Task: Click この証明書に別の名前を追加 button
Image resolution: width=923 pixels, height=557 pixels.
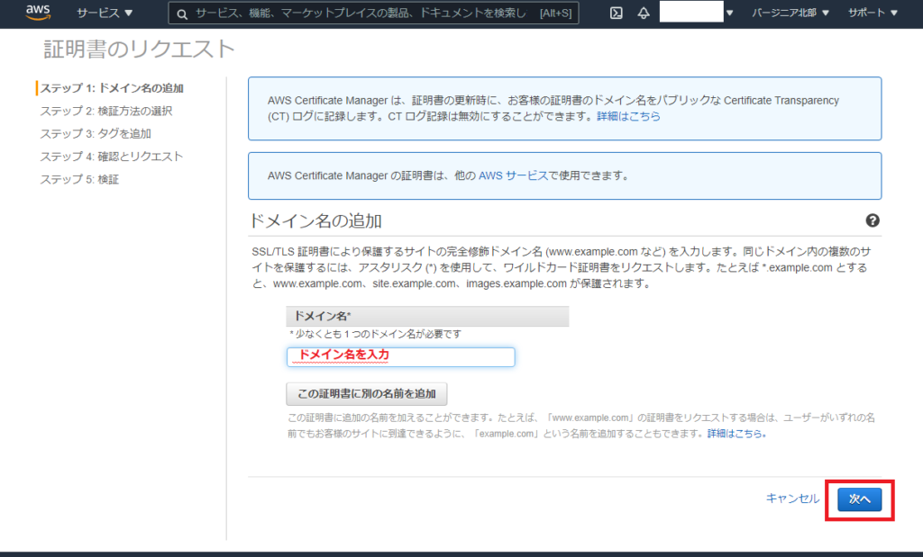Action: (x=366, y=393)
